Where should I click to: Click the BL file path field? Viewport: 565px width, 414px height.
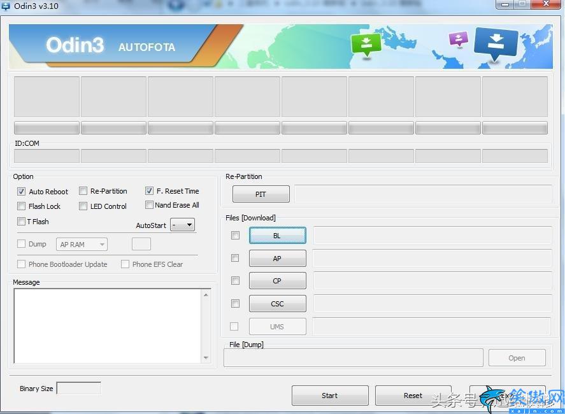tap(433, 235)
